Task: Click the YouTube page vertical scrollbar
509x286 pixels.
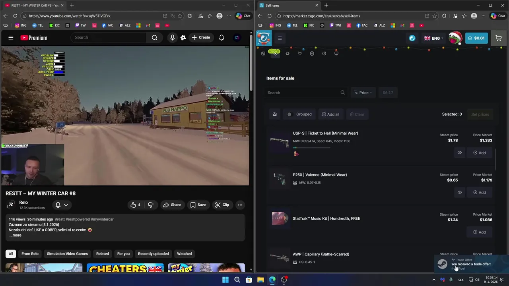Action: click(x=251, y=64)
